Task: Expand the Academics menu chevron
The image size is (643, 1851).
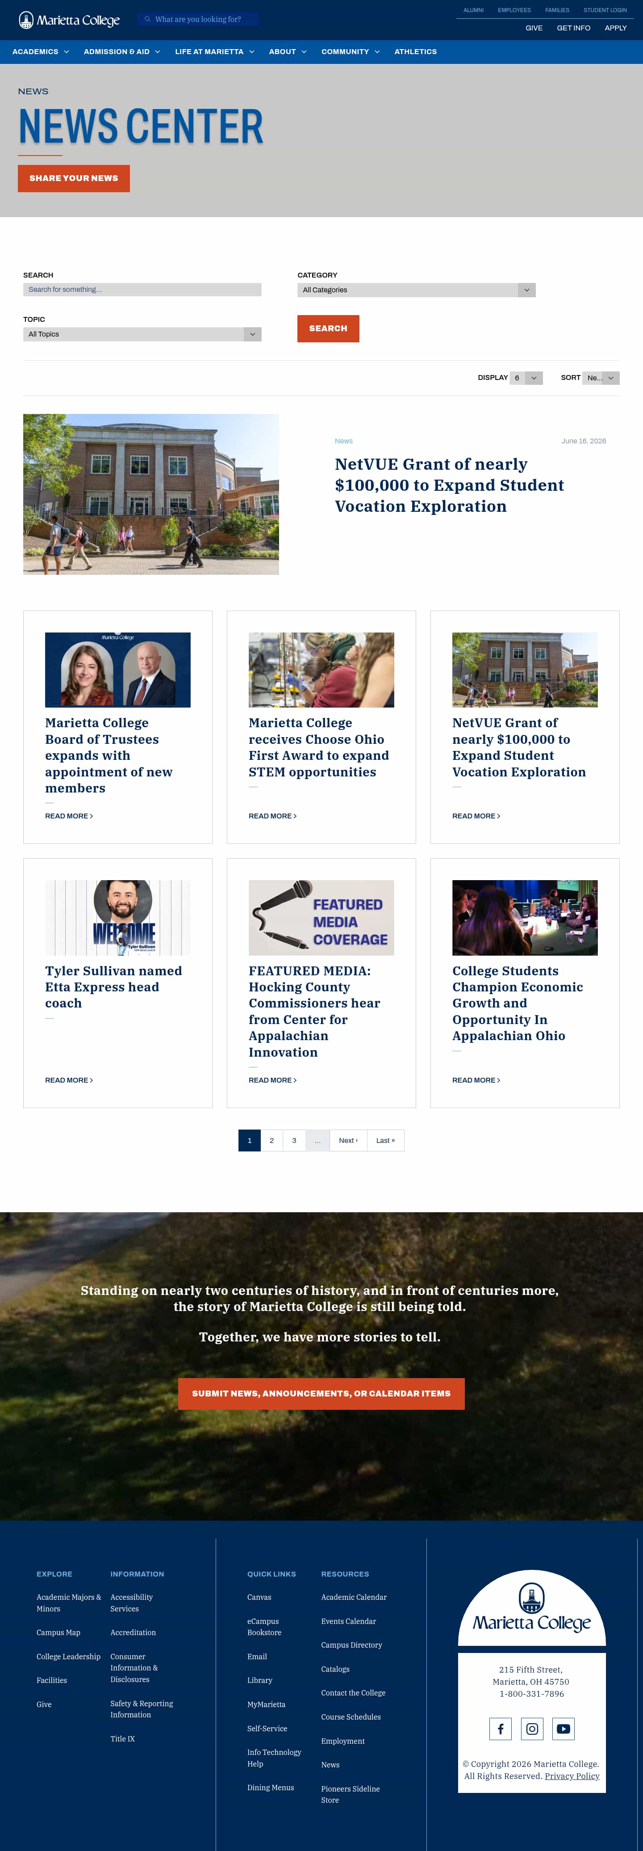Action: (67, 52)
